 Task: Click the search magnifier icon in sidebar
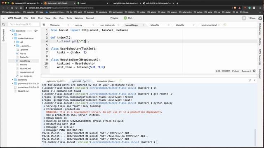(3, 25)
